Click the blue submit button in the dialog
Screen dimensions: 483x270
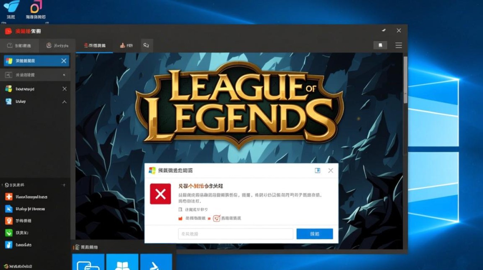314,234
